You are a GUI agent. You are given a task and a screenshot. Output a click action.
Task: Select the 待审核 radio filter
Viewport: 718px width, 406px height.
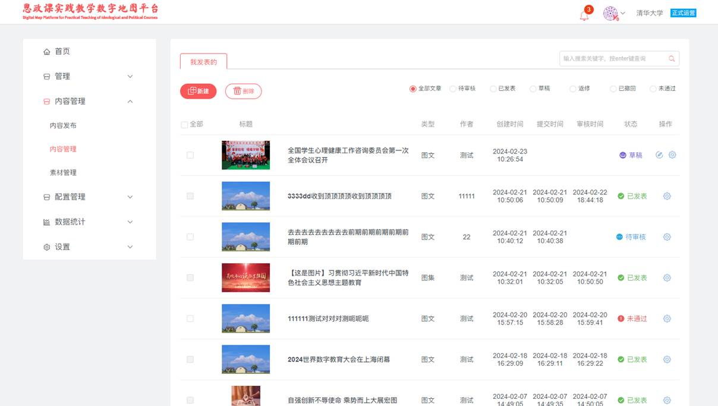tap(453, 89)
